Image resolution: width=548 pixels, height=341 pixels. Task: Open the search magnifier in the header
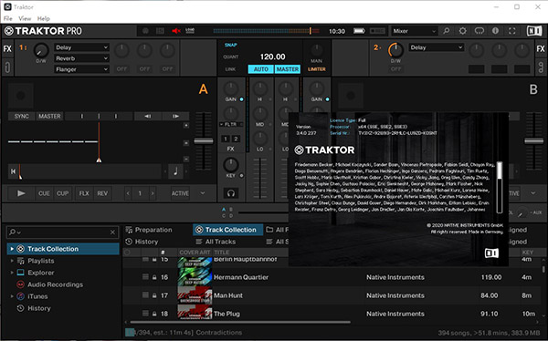click(447, 31)
